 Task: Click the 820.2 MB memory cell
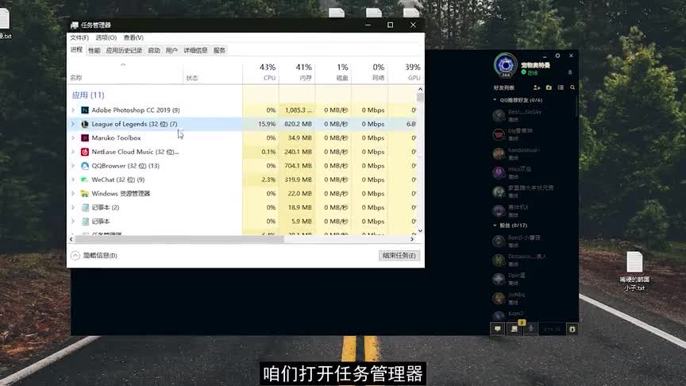click(297, 124)
